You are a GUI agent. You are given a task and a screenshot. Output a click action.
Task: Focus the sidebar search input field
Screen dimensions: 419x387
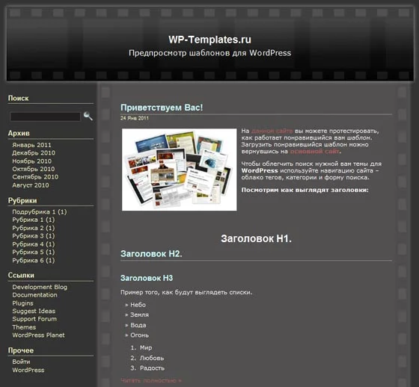tap(45, 117)
